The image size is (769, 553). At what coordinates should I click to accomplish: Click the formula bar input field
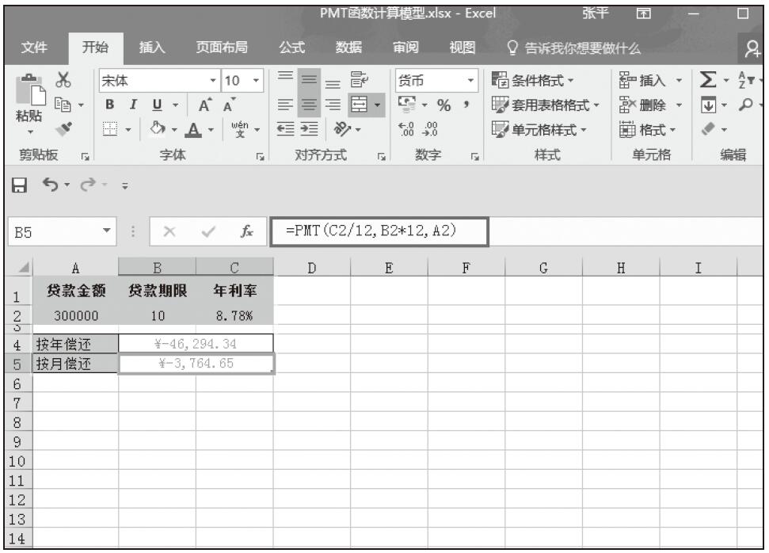tap(379, 232)
